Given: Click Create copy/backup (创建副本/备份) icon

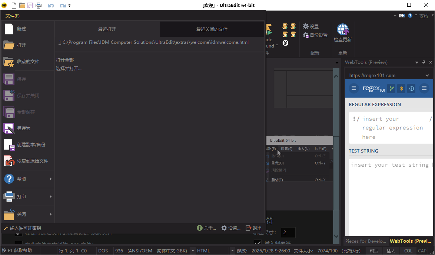Looking at the screenshot, I should pyautogui.click(x=9, y=145).
